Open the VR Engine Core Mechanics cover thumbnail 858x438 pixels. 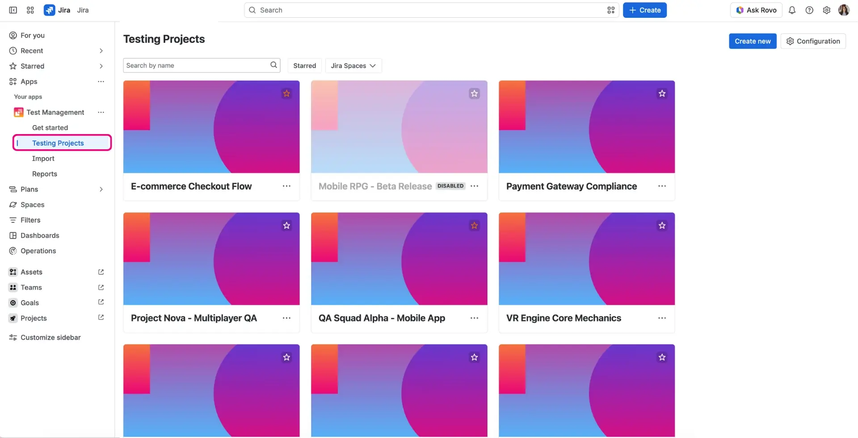click(587, 259)
